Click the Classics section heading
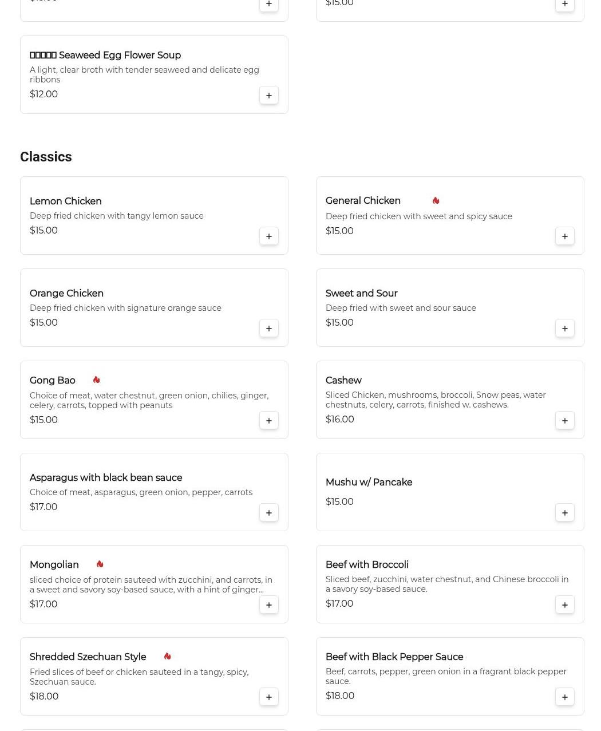Screen dimensions: 601x731 coord(46,157)
